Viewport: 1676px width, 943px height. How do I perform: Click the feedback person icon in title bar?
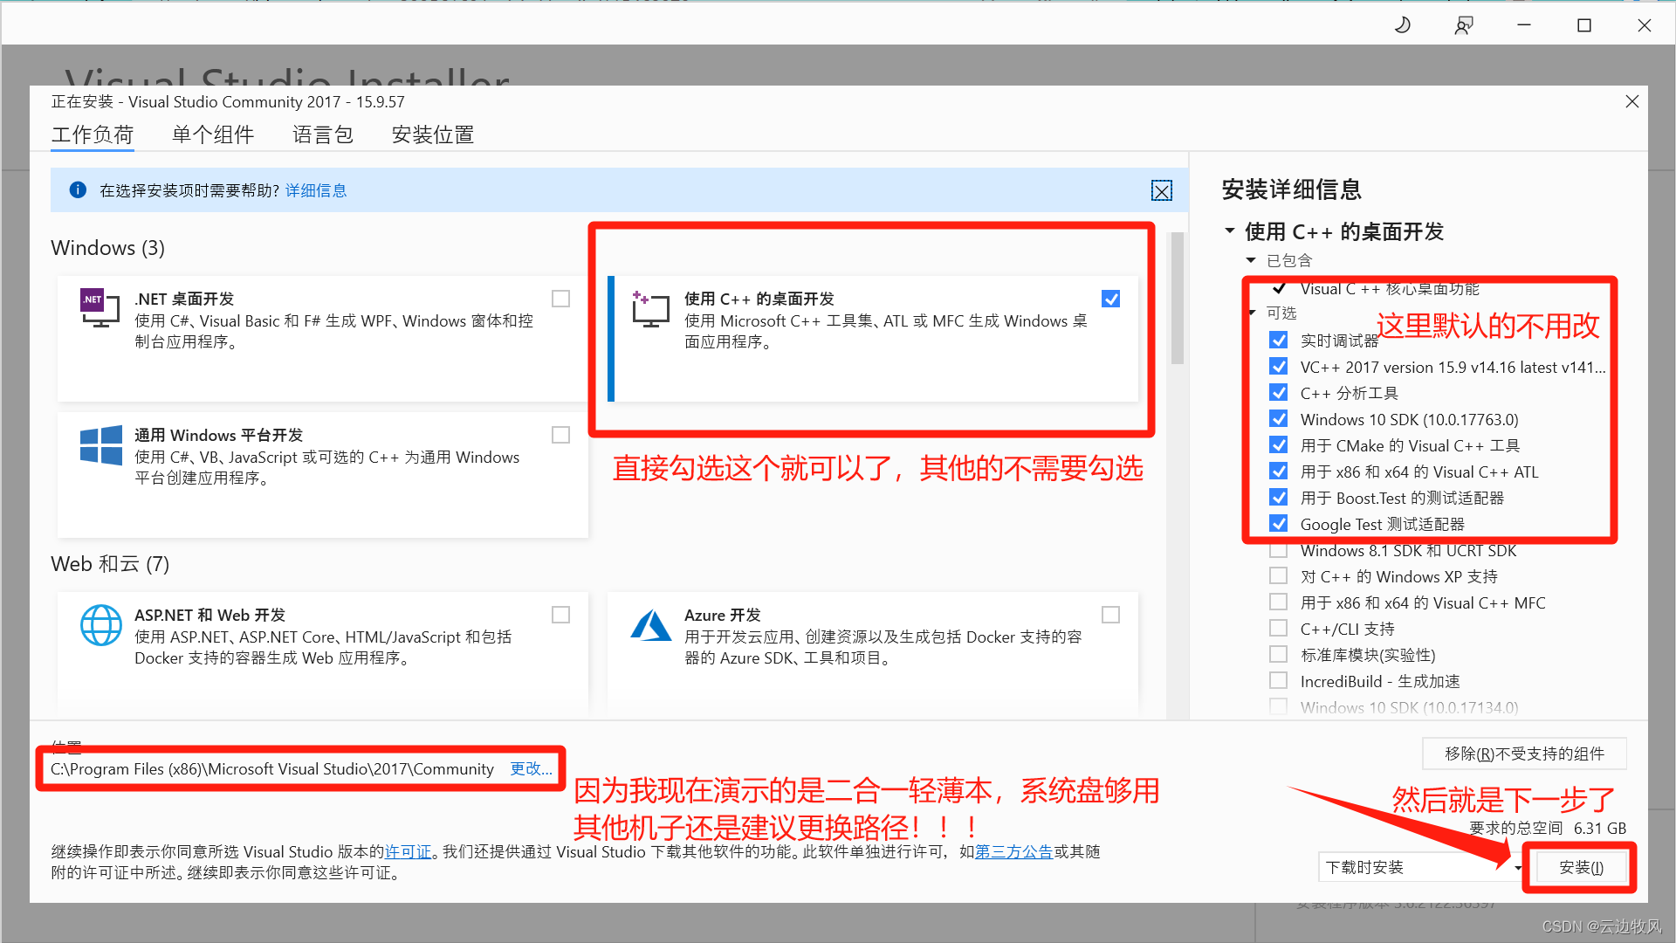point(1464,25)
